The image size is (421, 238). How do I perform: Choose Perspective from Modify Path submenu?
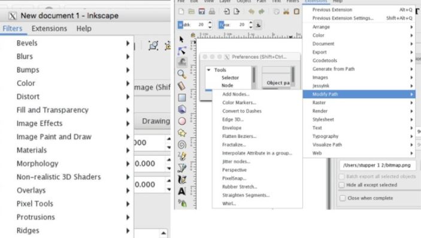point(258,170)
